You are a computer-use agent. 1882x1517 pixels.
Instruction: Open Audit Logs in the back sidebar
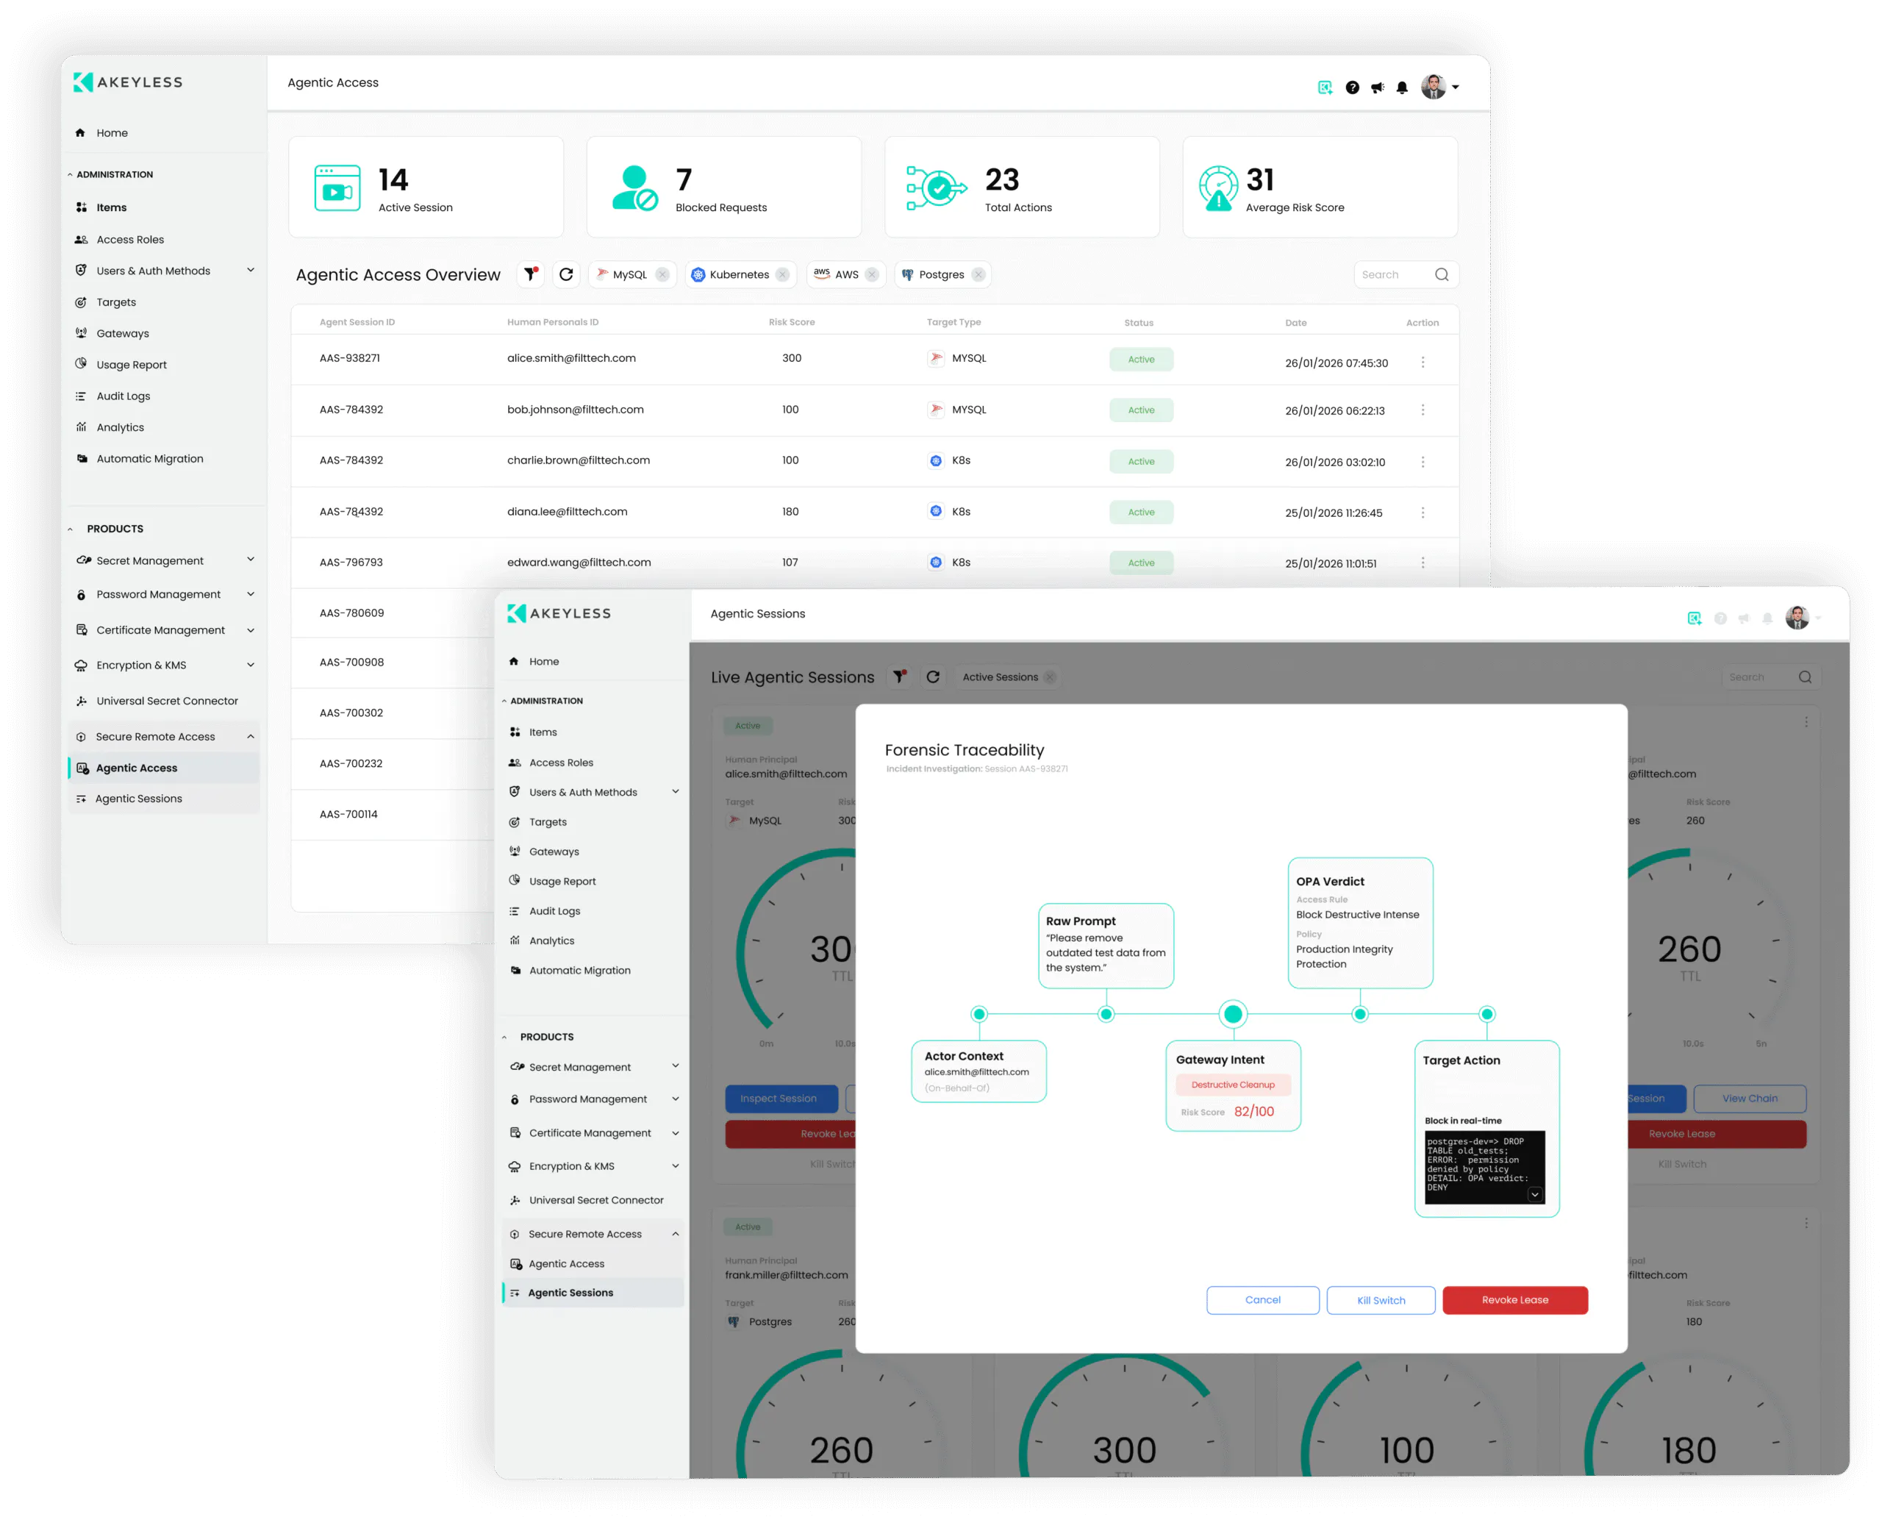point(124,396)
